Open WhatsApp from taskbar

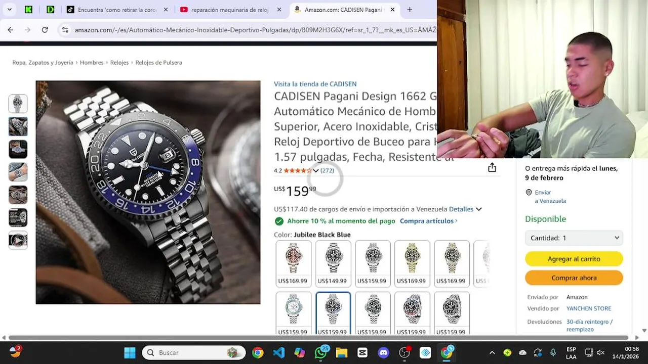[x=321, y=352]
